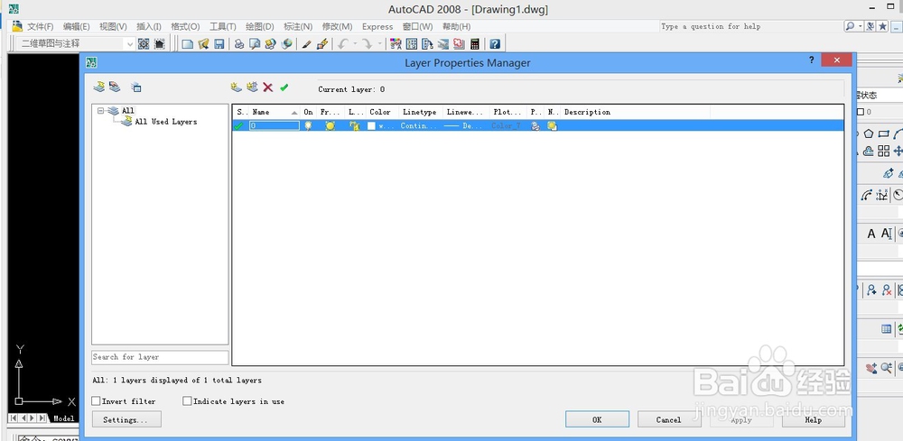The height and width of the screenshot is (441, 903).
Task: Click the Cancel button
Action: click(669, 419)
